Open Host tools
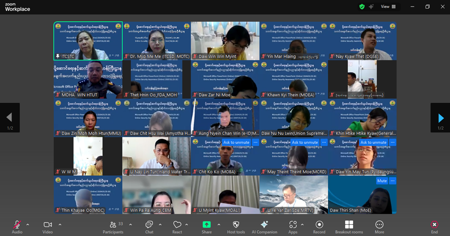This screenshot has height=236, width=450. (236, 225)
